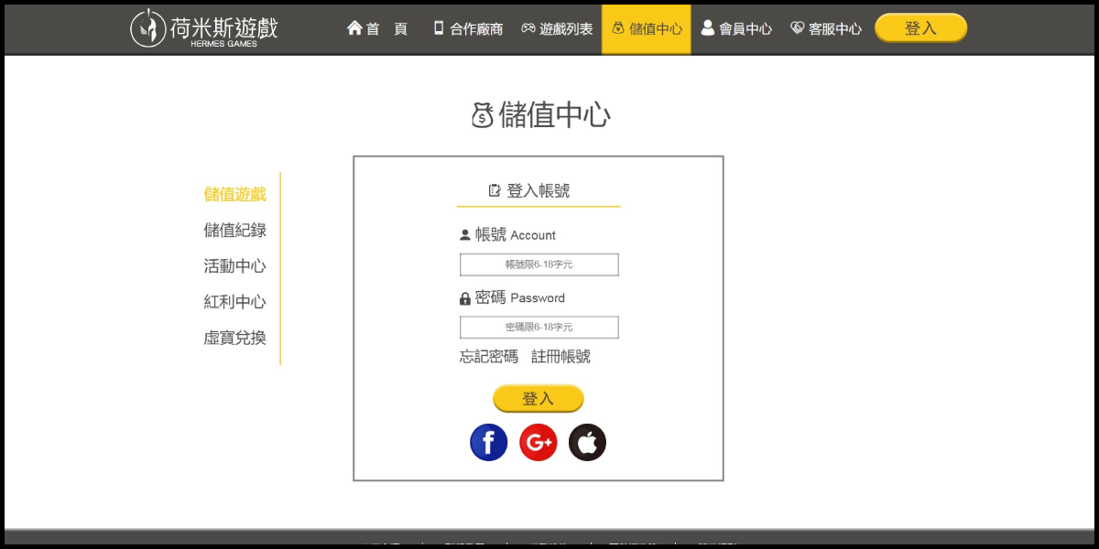Click the 忘記密碼 link
The width and height of the screenshot is (1099, 549).
pos(488,357)
